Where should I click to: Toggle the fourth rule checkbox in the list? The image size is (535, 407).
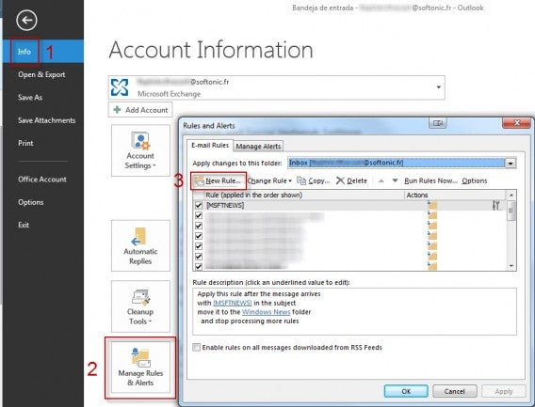point(199,236)
